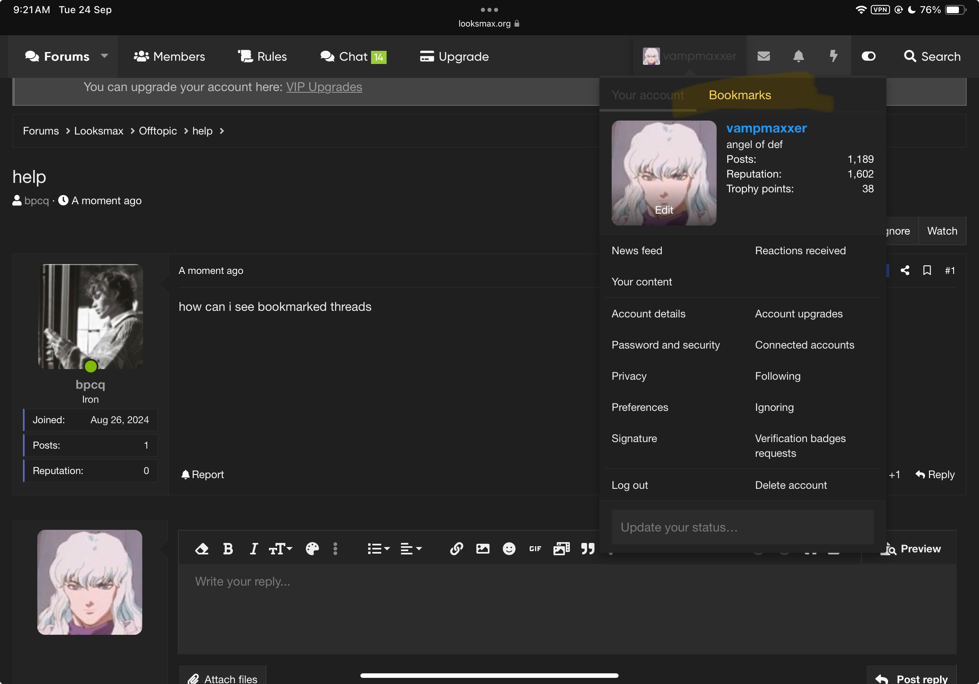Viewport: 979px width, 684px height.
Task: Open Account upgrades
Action: [799, 314]
